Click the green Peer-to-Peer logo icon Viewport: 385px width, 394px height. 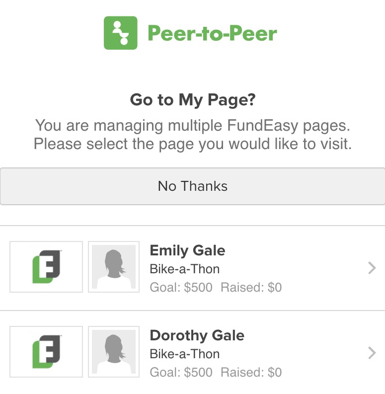(x=120, y=33)
